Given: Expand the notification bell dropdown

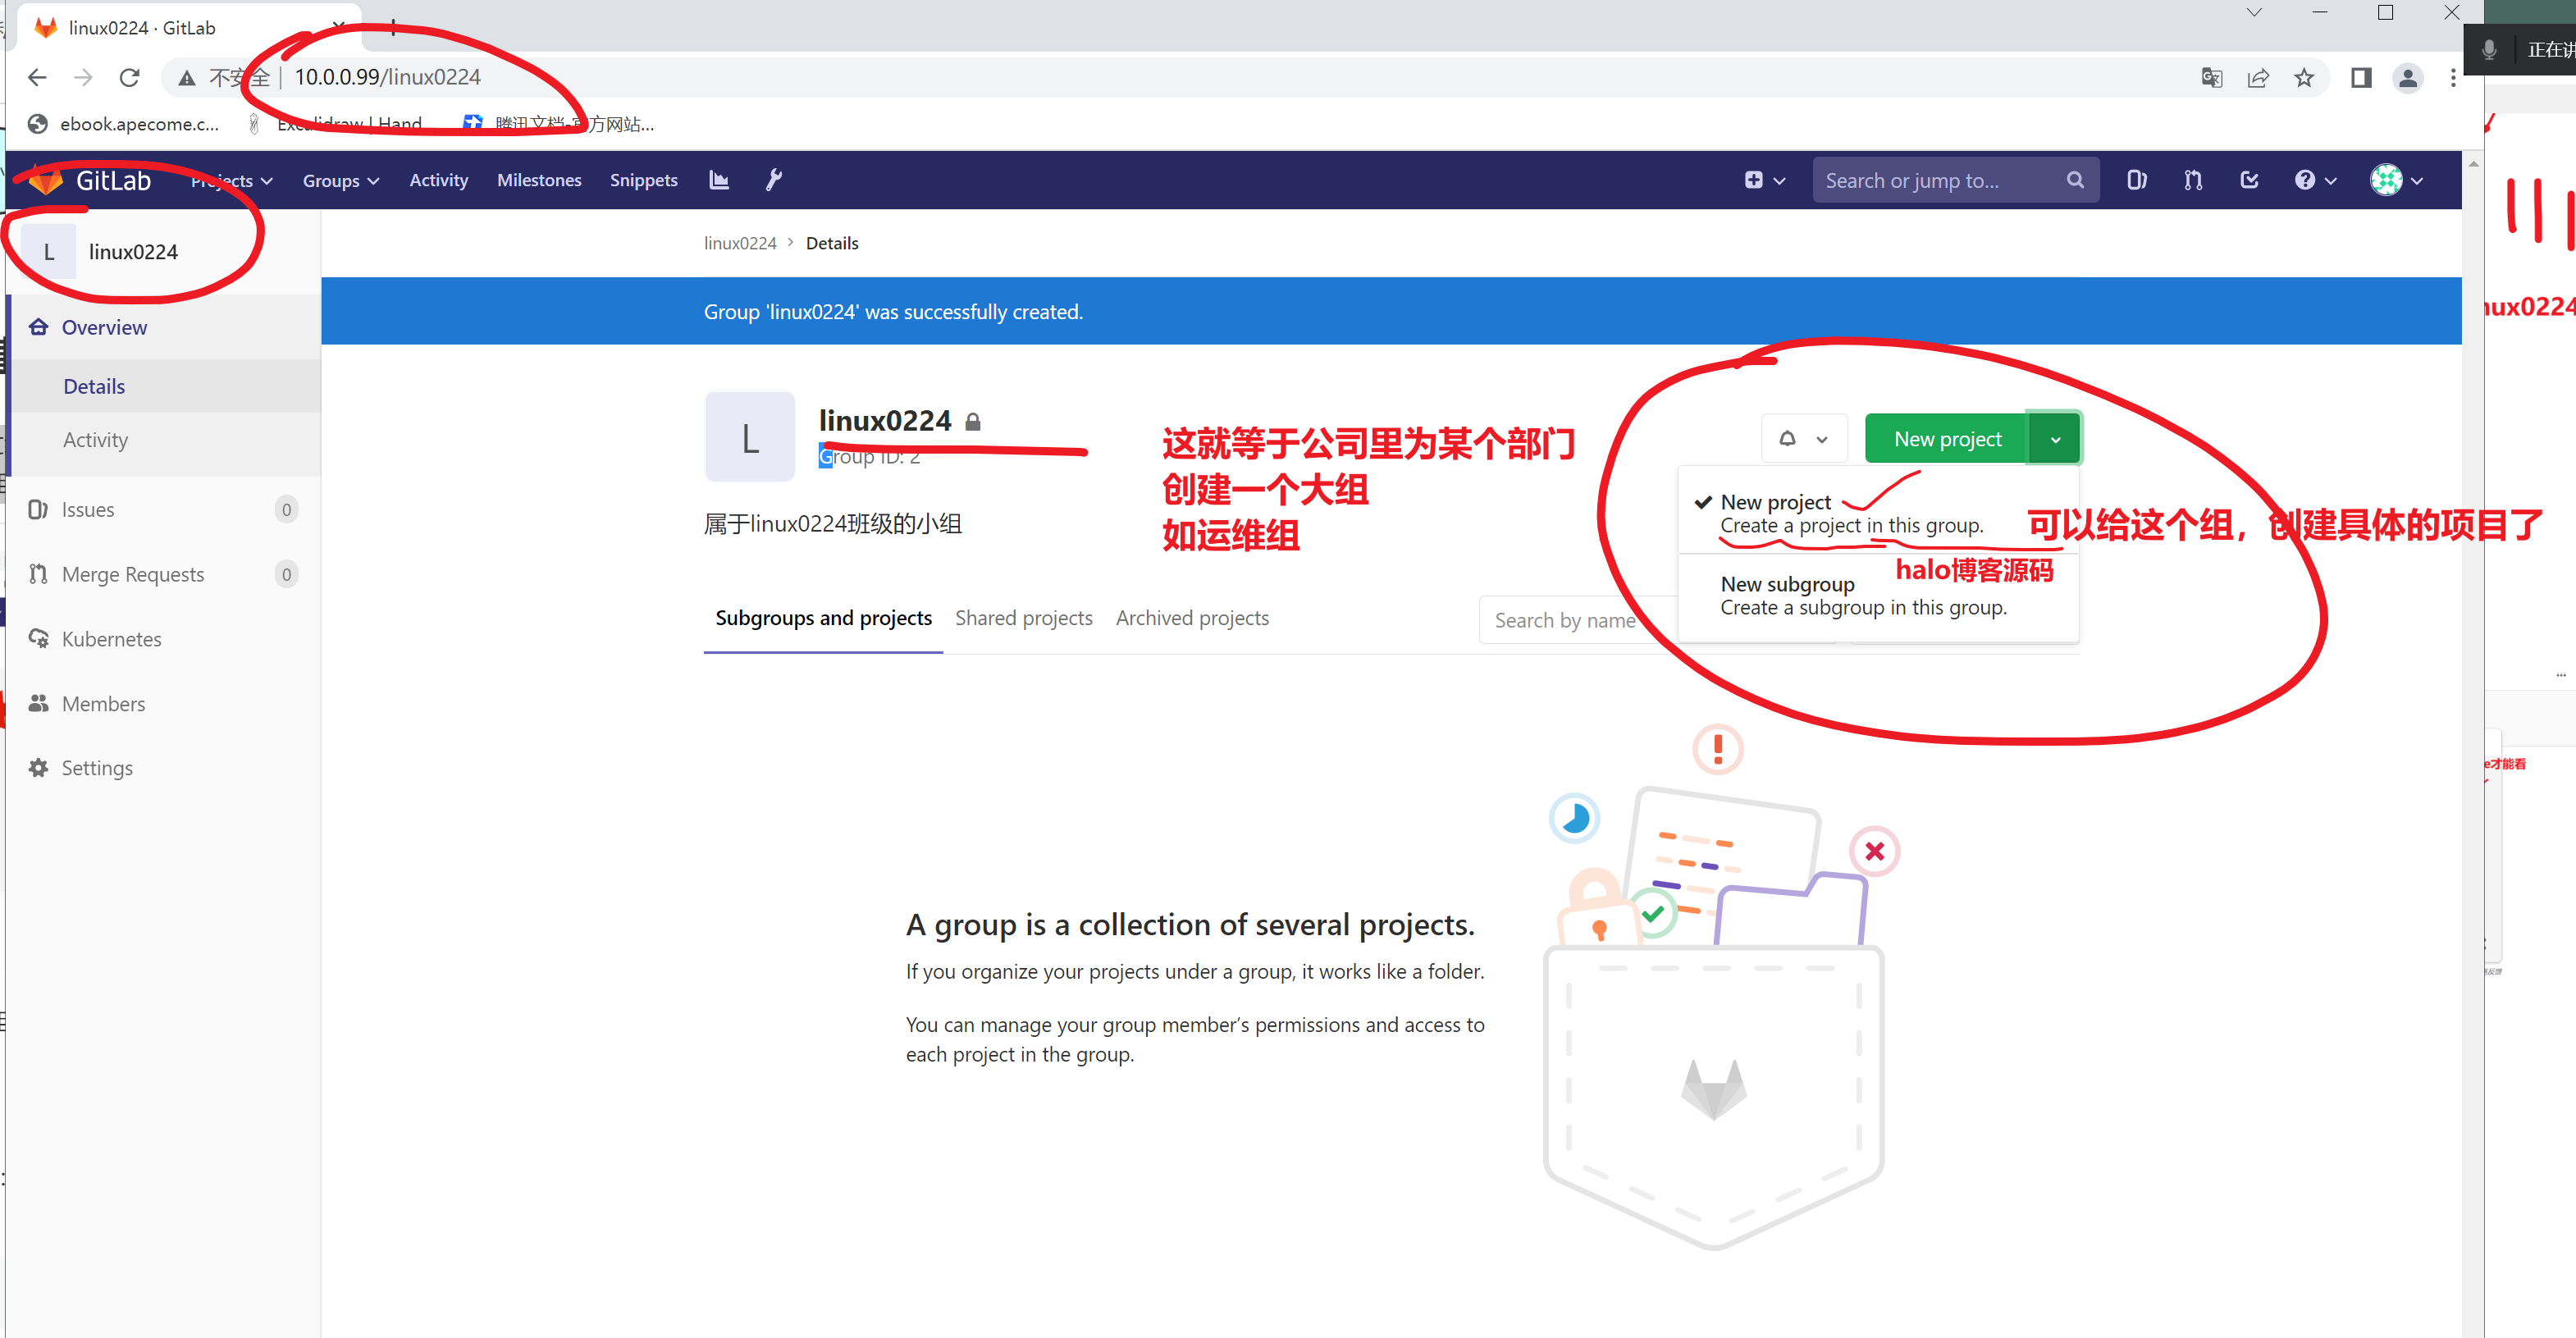Looking at the screenshot, I should pos(1803,439).
